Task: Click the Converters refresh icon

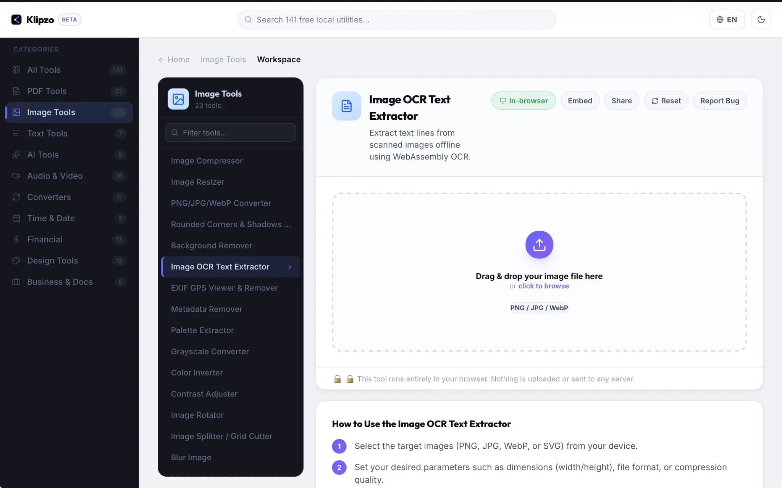Action: [16, 197]
